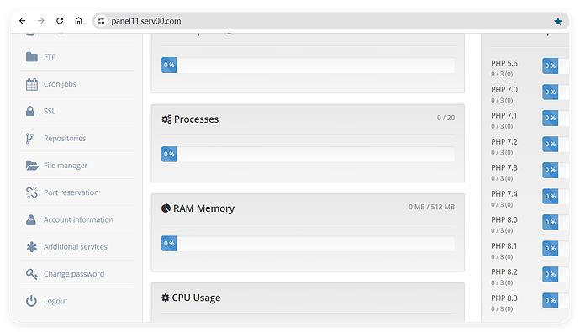580x332 pixels.
Task: Click the PHP 5.6 label
Action: [x=504, y=63]
